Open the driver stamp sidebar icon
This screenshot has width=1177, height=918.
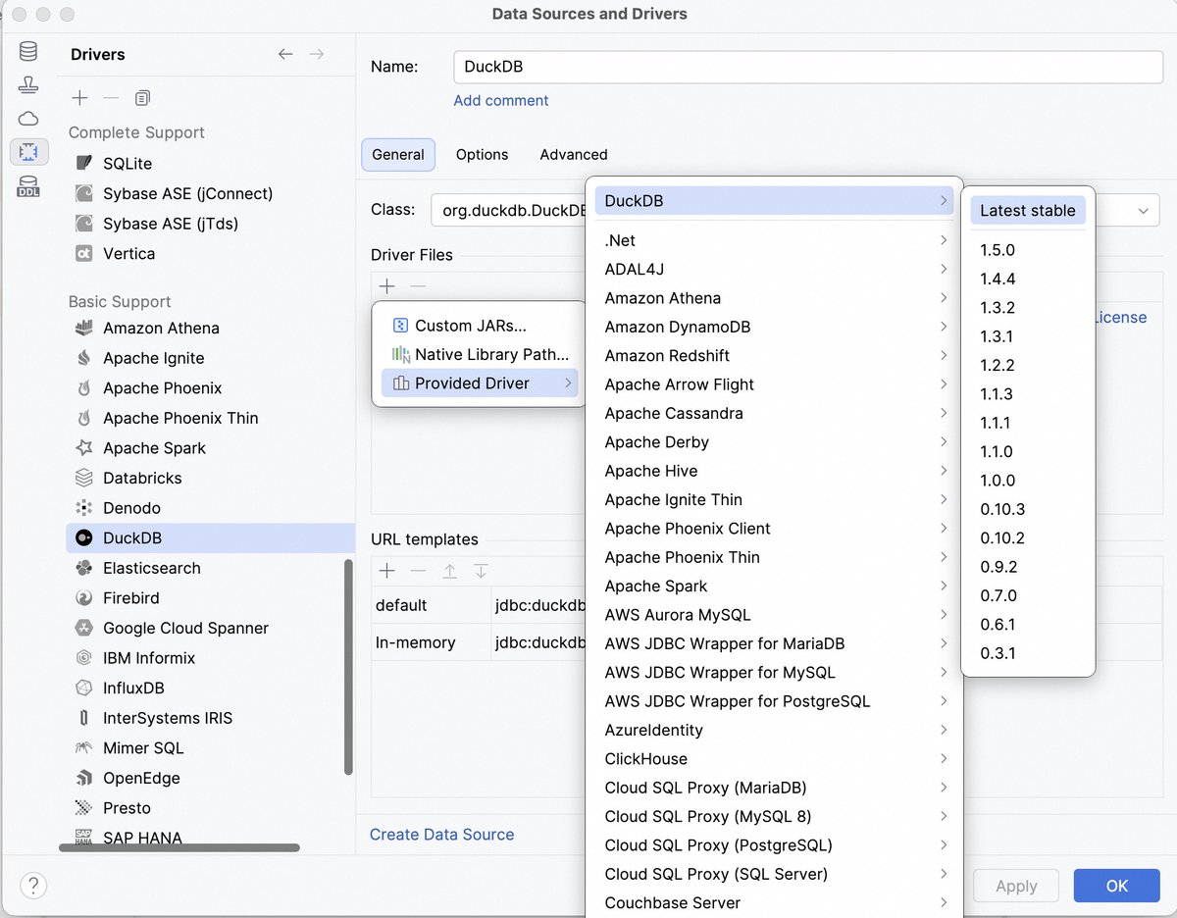tap(28, 85)
